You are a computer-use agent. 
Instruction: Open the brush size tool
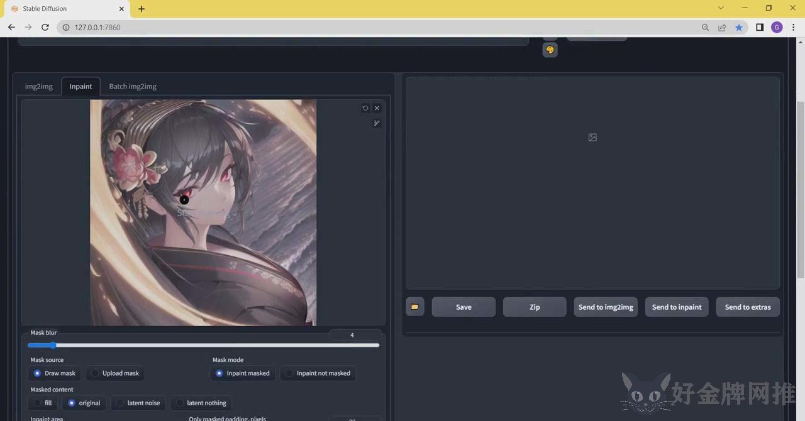pos(377,123)
